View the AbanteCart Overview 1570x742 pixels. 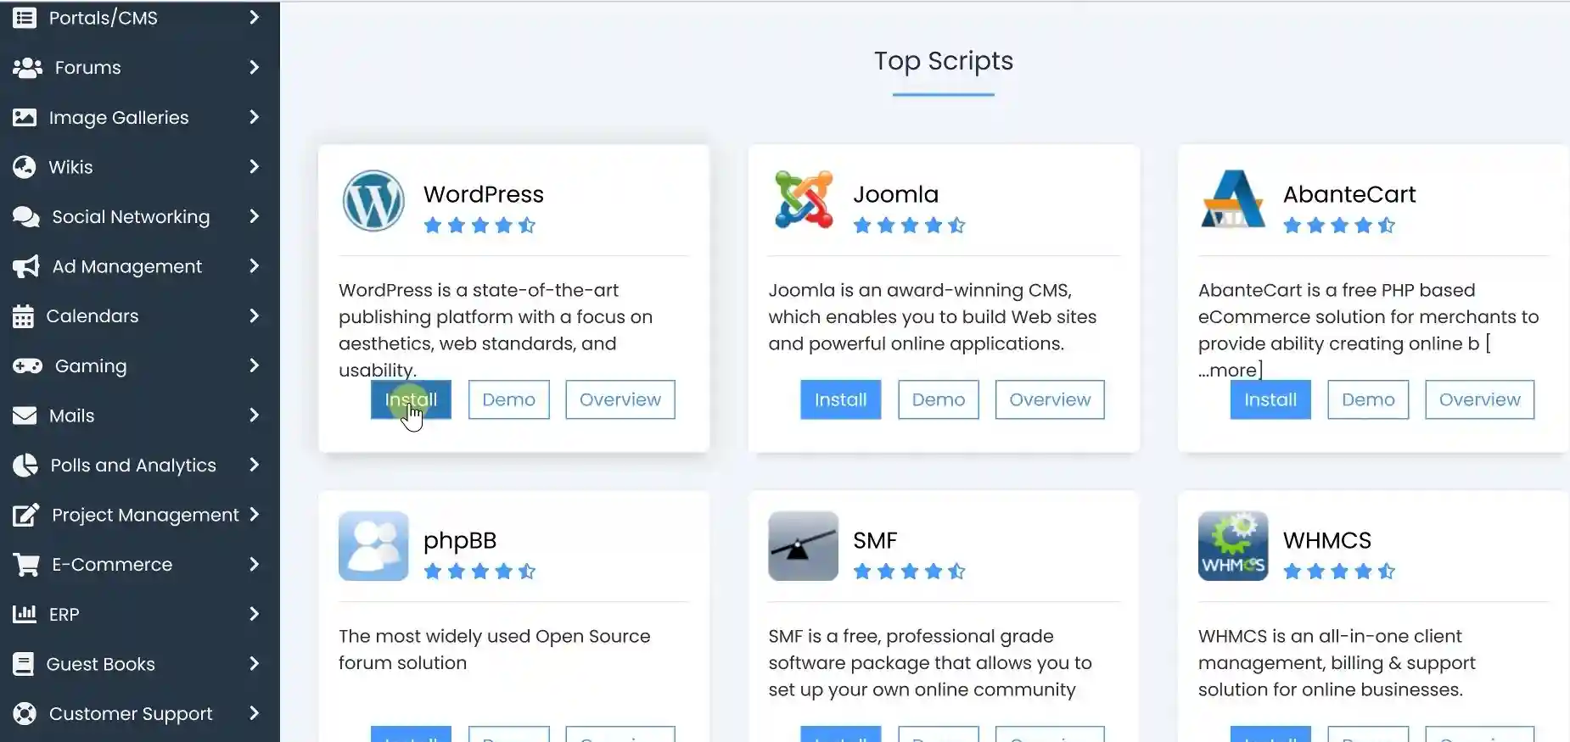tap(1480, 399)
